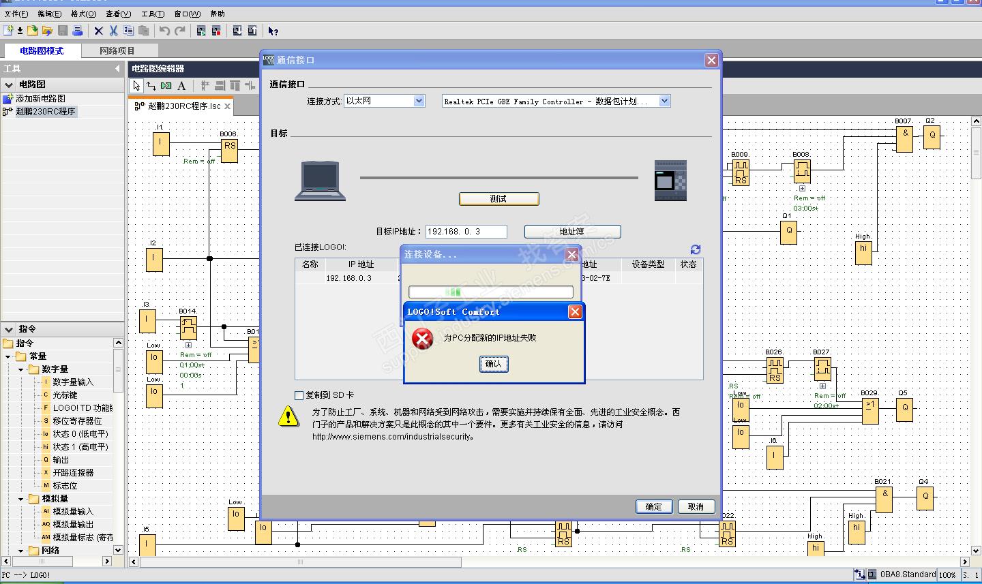Click the LOGO! to PC upload icon

(252, 31)
